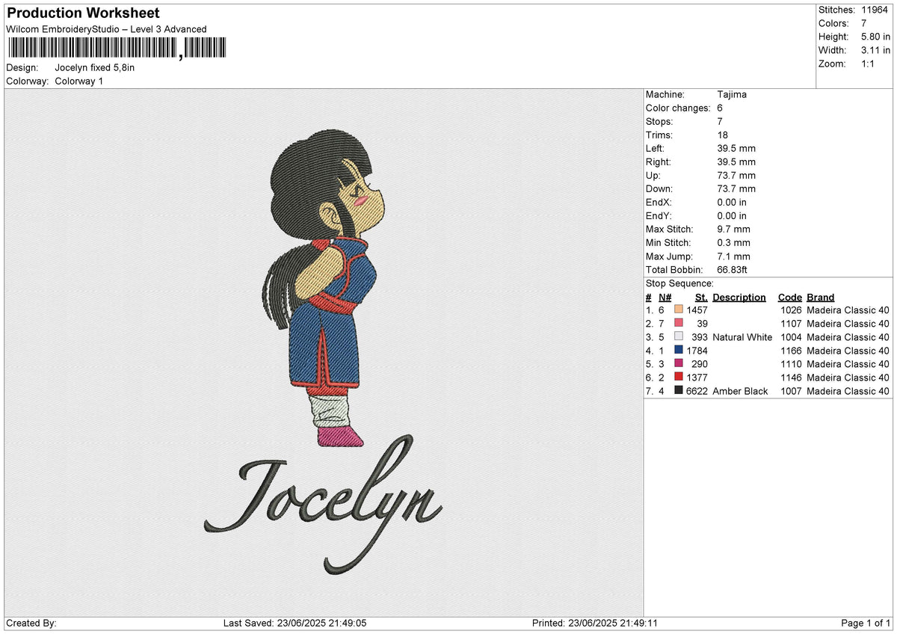Click the Trims value 18
Viewport: 897px width, 634px height.
[x=722, y=135]
